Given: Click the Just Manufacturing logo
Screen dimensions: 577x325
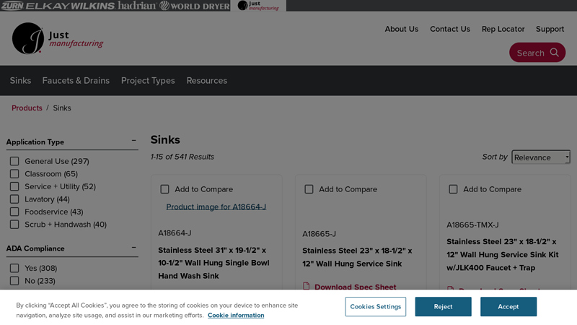Looking at the screenshot, I should click(x=58, y=38).
